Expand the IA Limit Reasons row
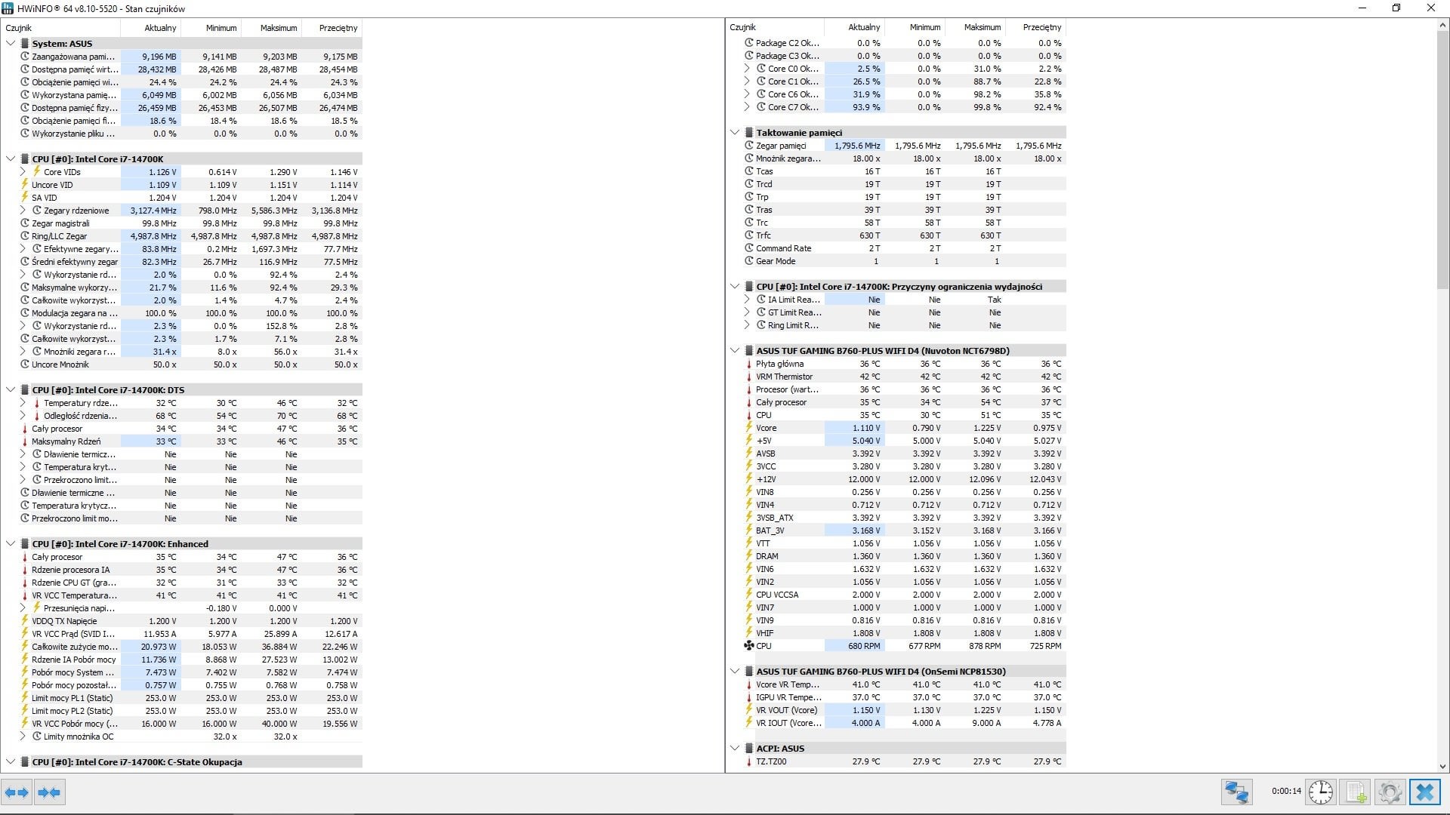The width and height of the screenshot is (1450, 815). (747, 300)
